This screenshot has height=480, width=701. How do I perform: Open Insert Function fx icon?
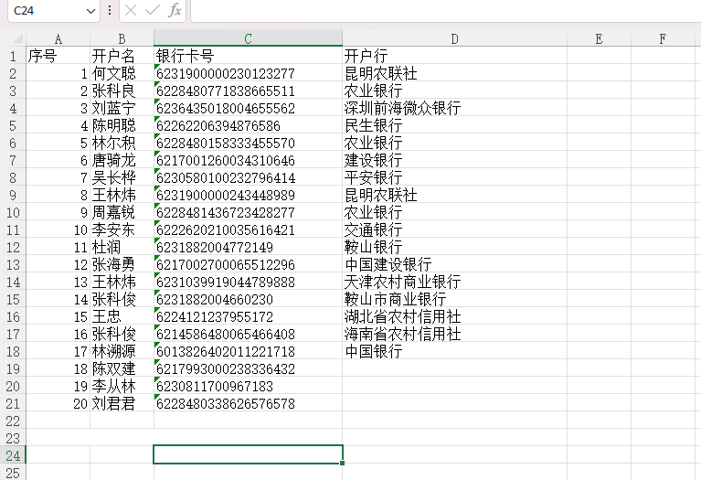click(175, 10)
